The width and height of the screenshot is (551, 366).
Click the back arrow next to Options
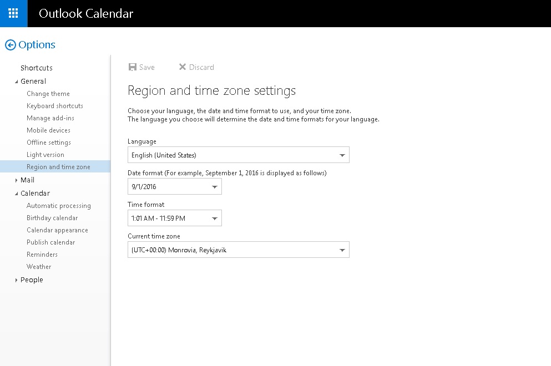click(x=11, y=45)
